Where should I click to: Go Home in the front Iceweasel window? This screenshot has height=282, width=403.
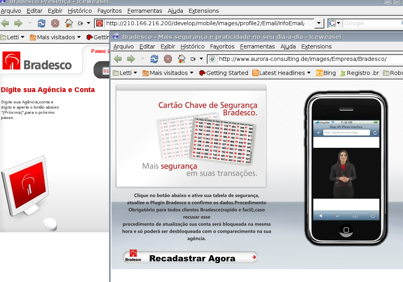tap(182, 59)
